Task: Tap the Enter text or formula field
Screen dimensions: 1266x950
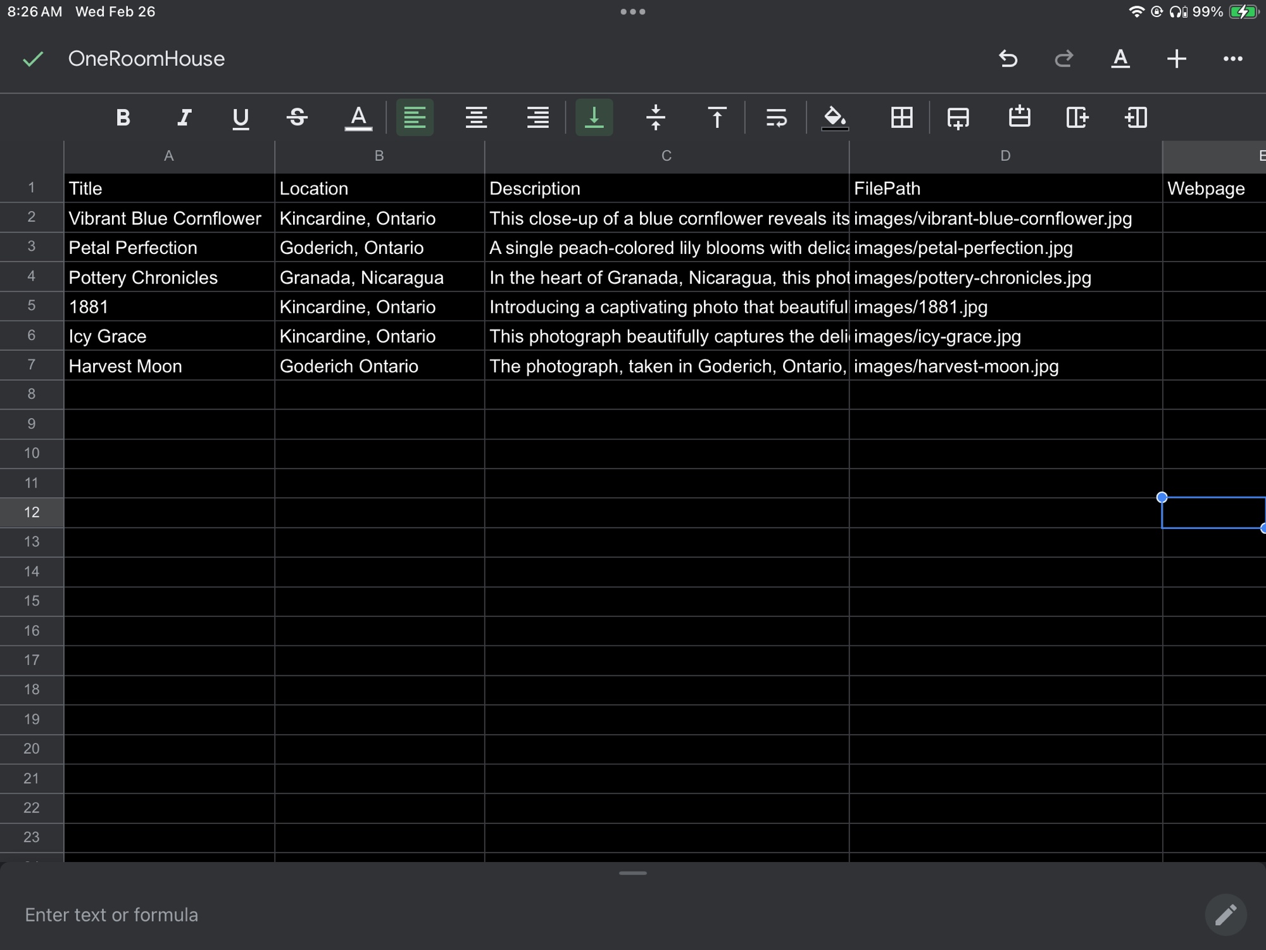Action: 601,915
